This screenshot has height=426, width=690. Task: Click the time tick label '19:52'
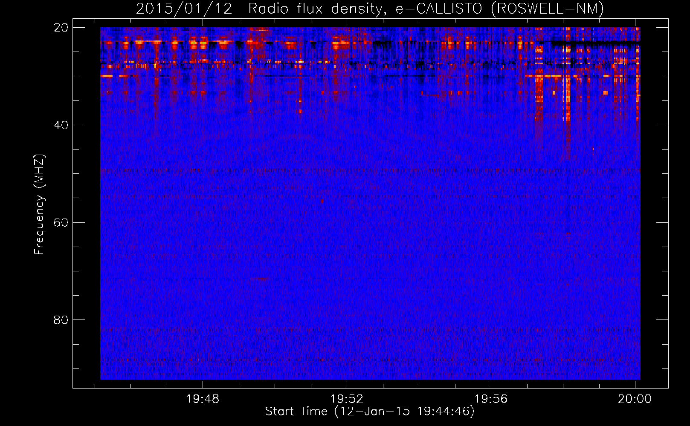(347, 399)
